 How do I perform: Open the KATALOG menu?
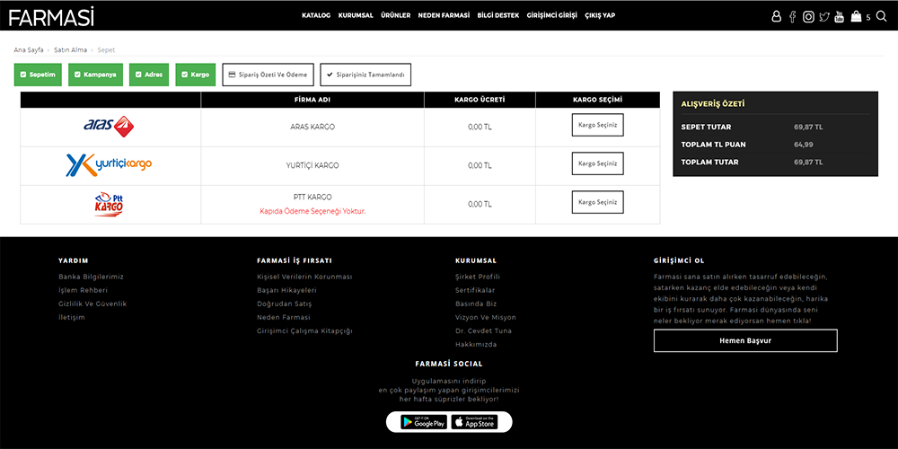coord(316,15)
